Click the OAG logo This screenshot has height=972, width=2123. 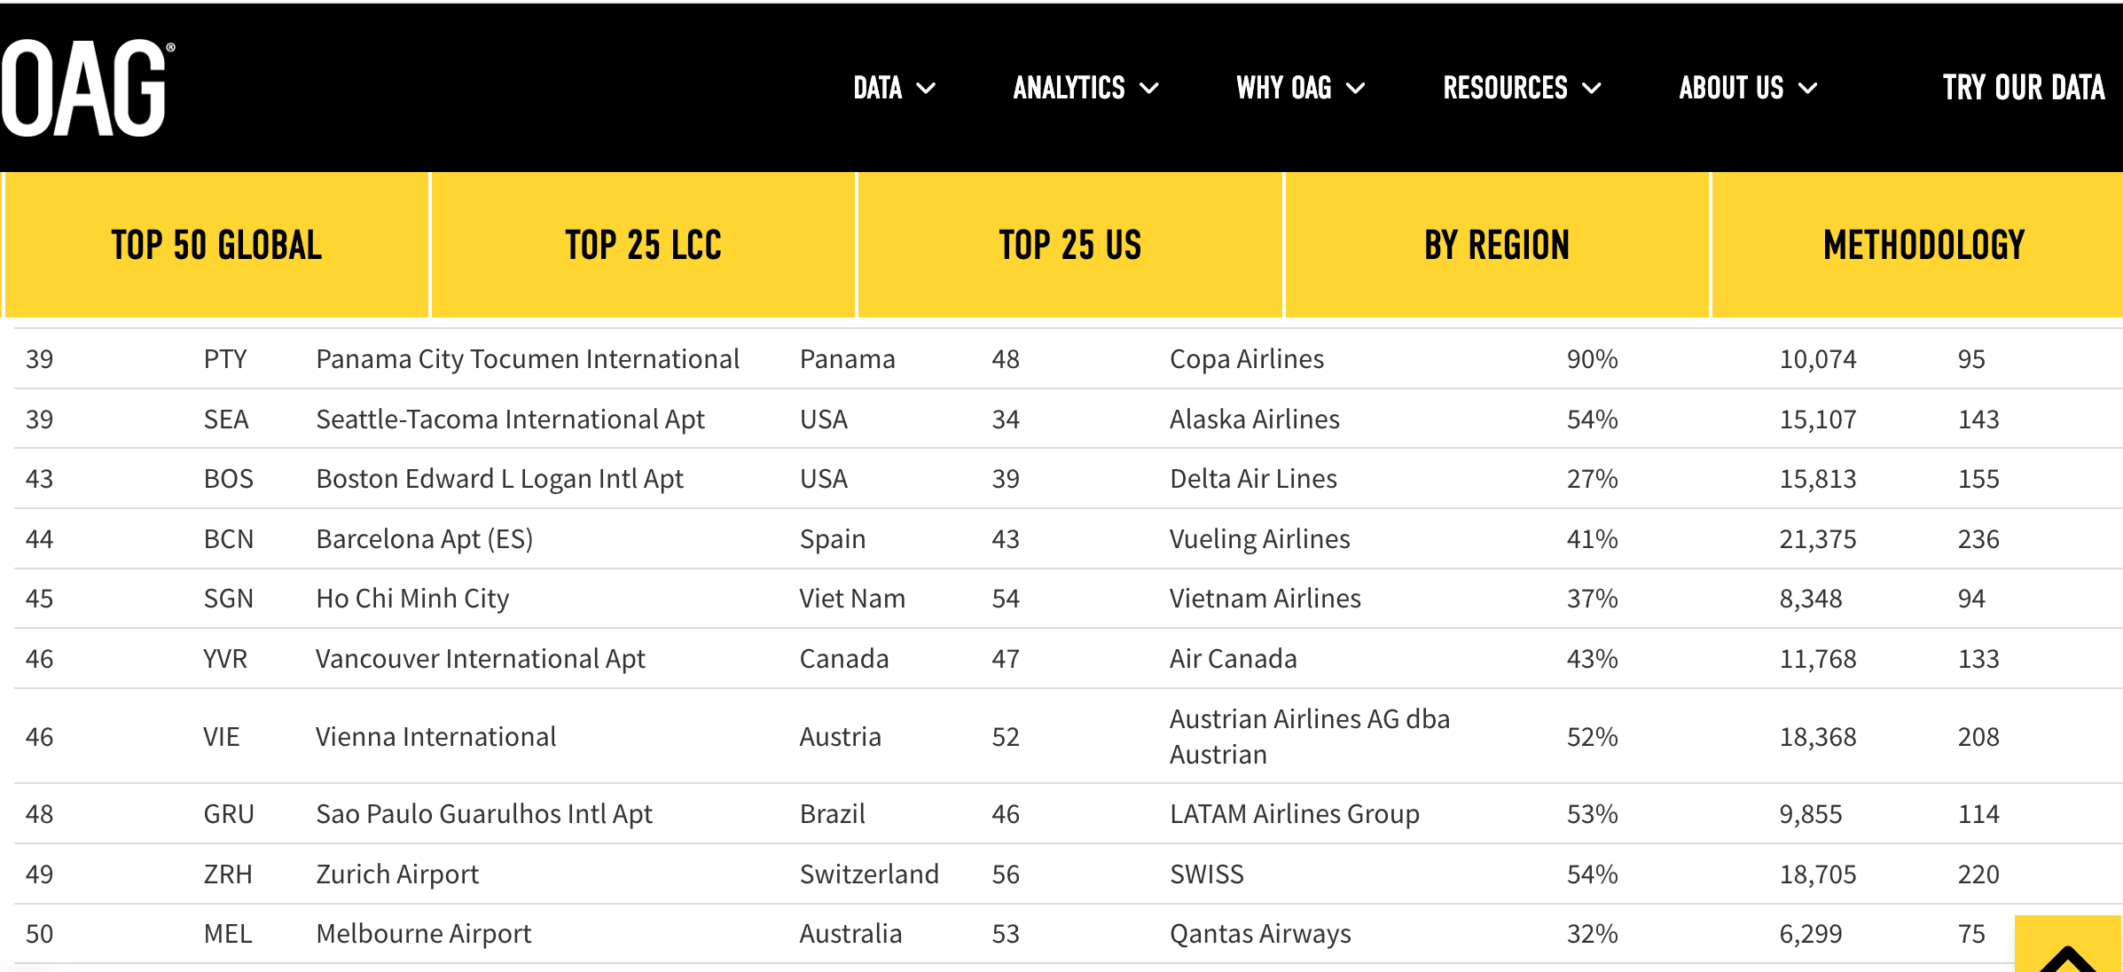[87, 88]
